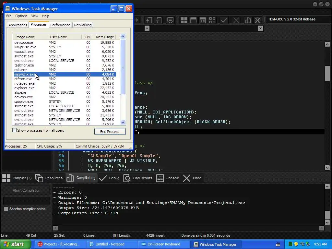Select the explorer.exe process row

point(65,88)
